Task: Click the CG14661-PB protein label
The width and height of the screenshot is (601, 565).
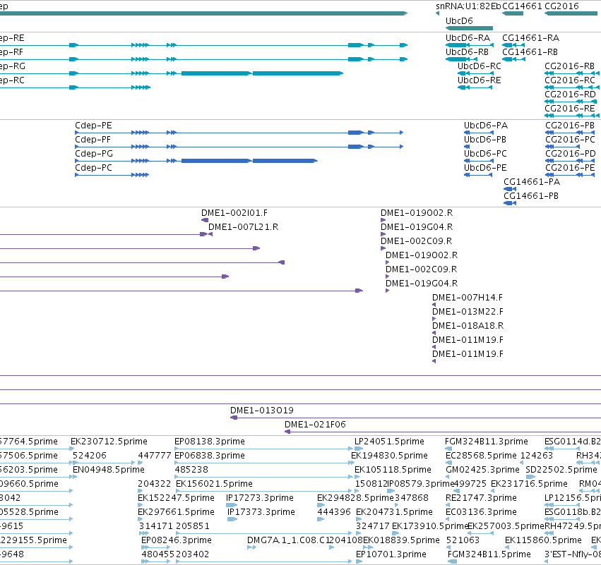Action: pyautogui.click(x=531, y=196)
